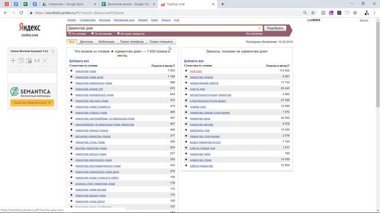This screenshot has width=380, height=213.
Task: Select the 'По регионам' radio button
Action: [93, 34]
